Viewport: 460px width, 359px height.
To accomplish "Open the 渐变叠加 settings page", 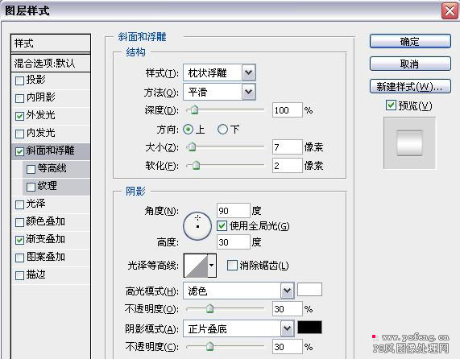I will point(45,239).
